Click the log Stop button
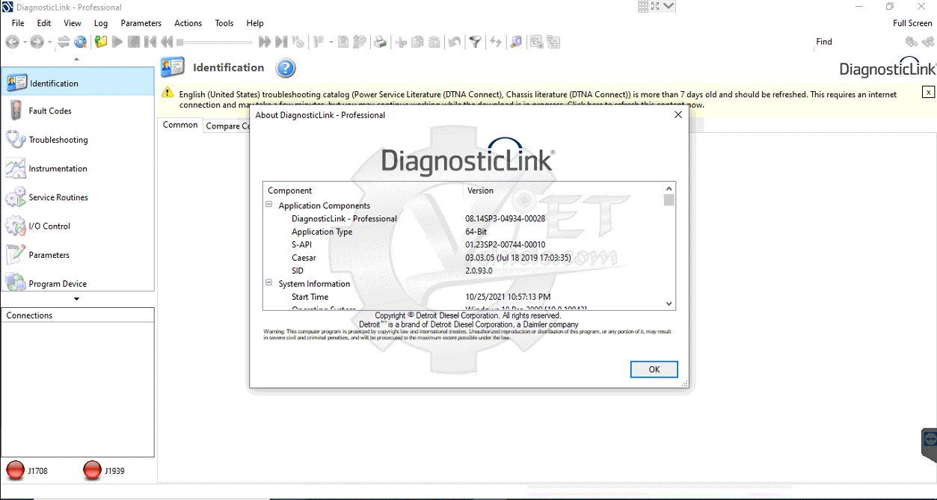The width and height of the screenshot is (937, 500). (x=134, y=42)
